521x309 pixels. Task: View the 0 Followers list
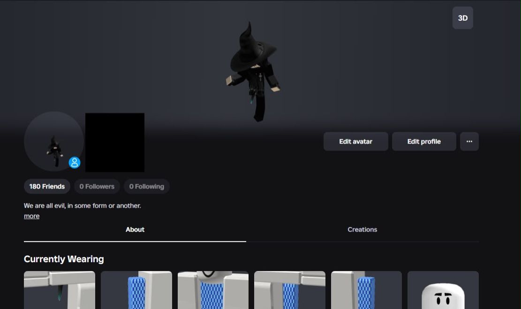tap(97, 187)
